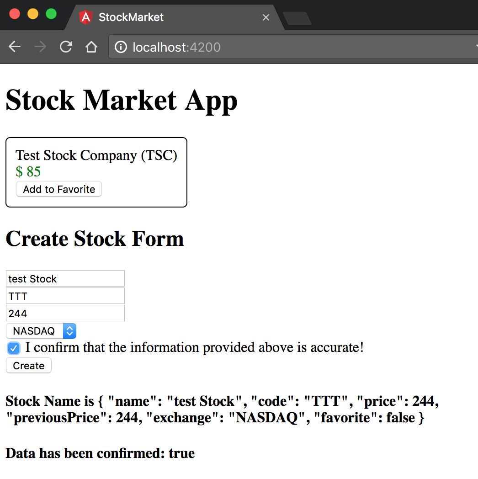Click the Add to Favorite button

click(58, 189)
